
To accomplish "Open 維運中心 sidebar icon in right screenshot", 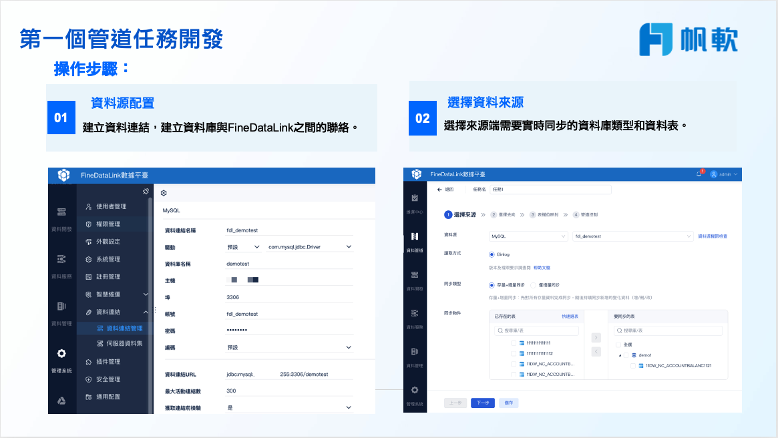I will [x=414, y=198].
